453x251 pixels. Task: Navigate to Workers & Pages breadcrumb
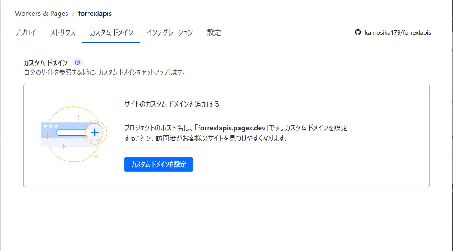coord(41,14)
